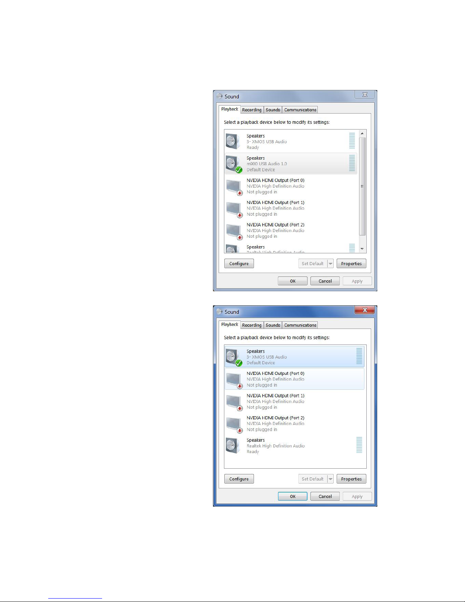The width and height of the screenshot is (465, 602).
Task: Confirm with OK in lower Sound window
Action: (x=293, y=496)
